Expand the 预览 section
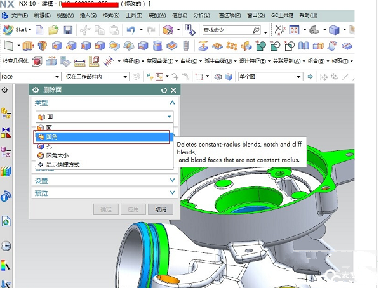 [x=172, y=193]
